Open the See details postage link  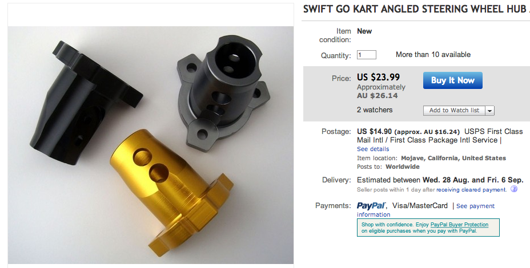pyautogui.click(x=373, y=149)
